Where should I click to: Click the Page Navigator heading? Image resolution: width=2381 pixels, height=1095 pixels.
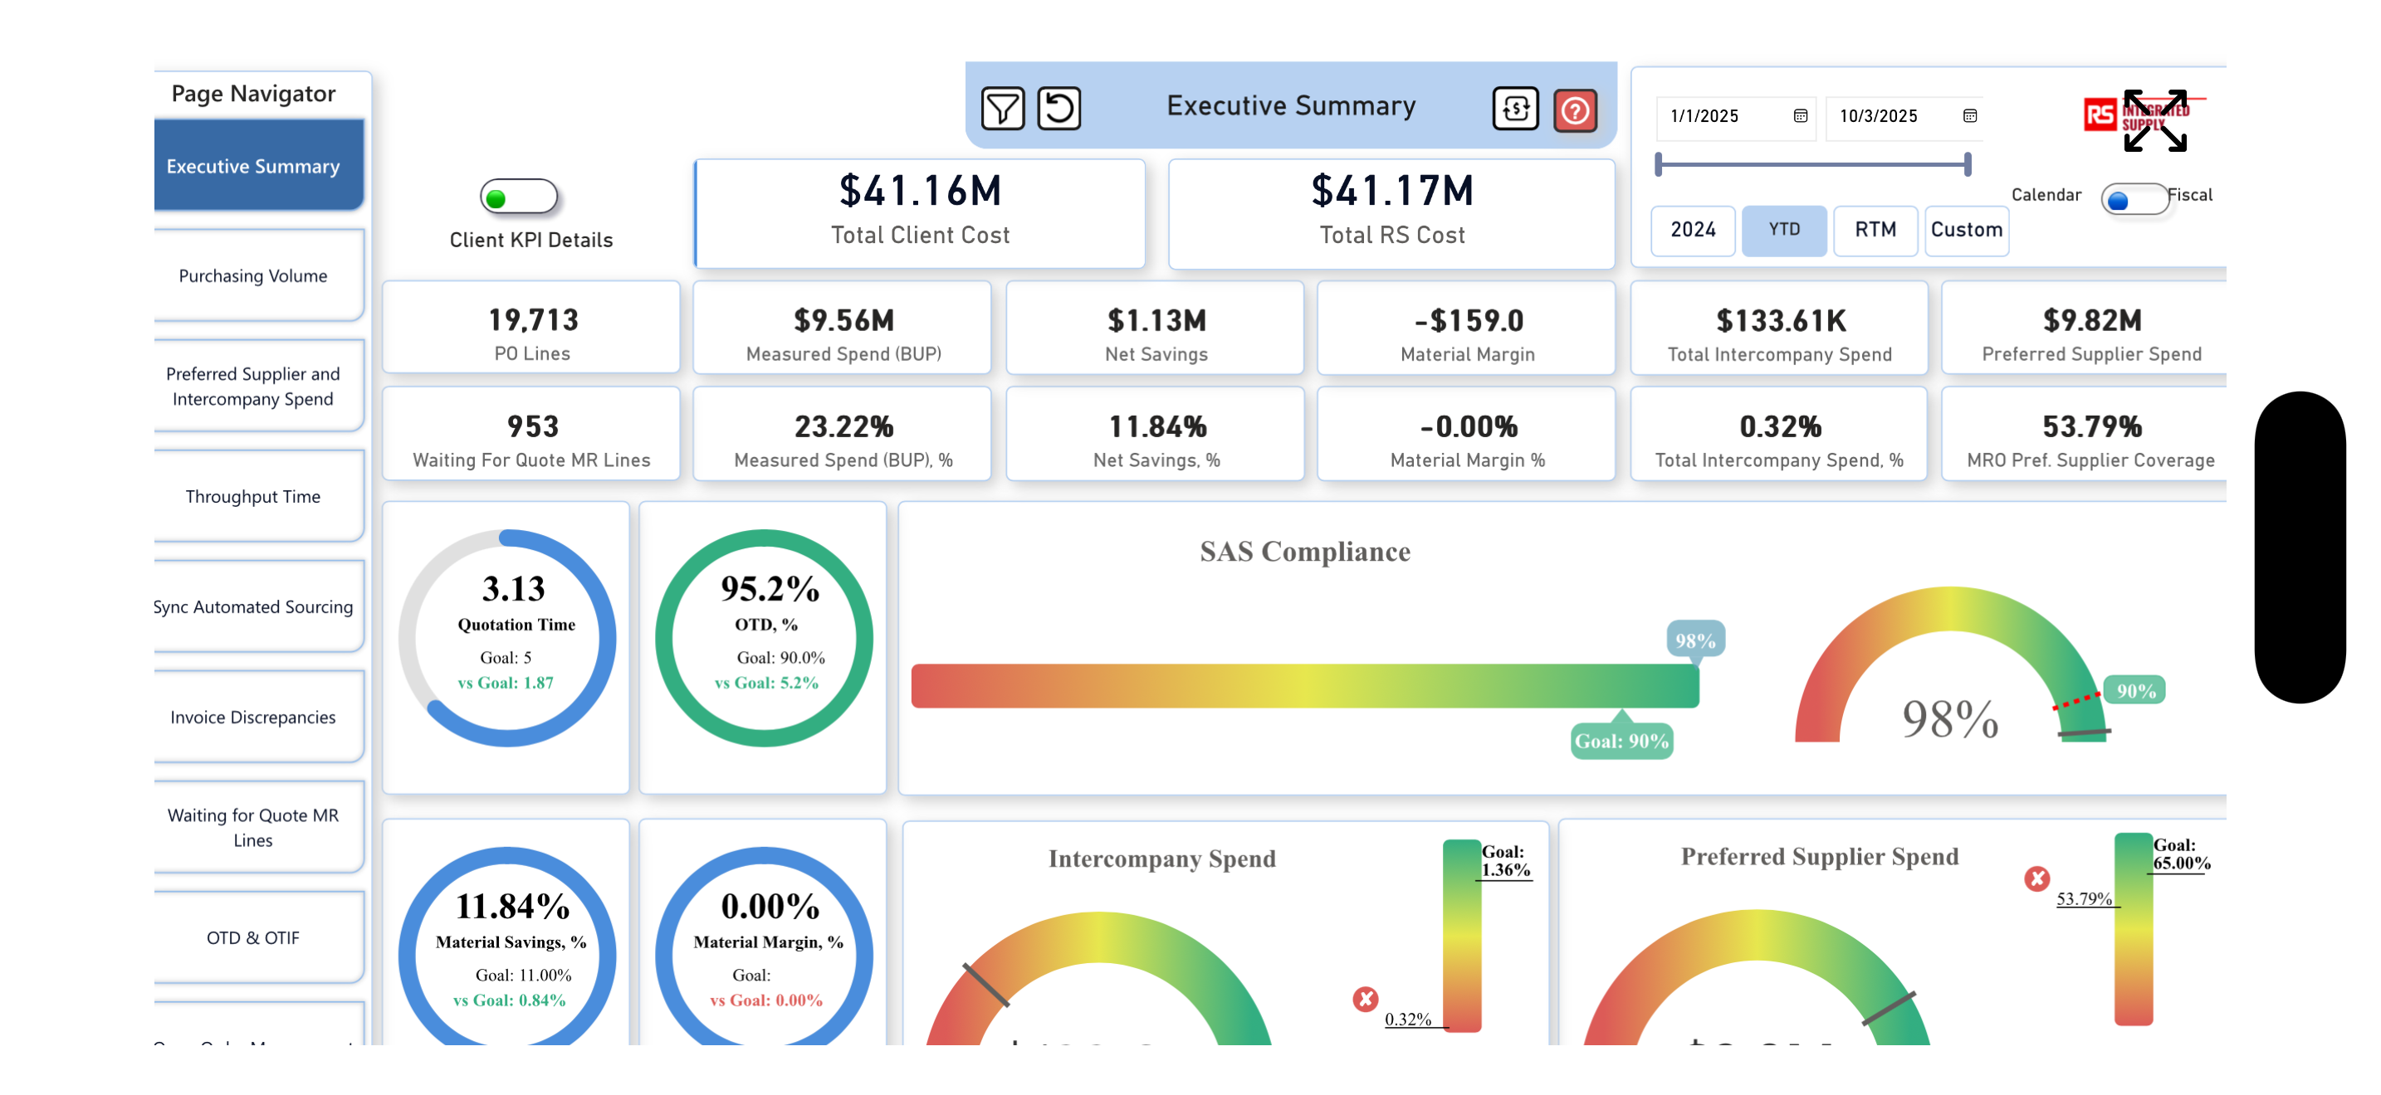pos(253,93)
